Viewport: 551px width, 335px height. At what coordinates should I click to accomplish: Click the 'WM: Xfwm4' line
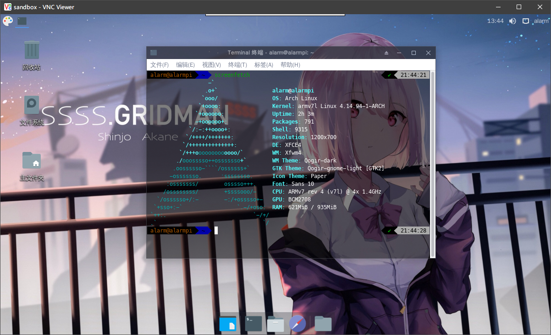(x=287, y=153)
